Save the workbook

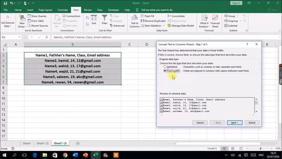point(5,3)
